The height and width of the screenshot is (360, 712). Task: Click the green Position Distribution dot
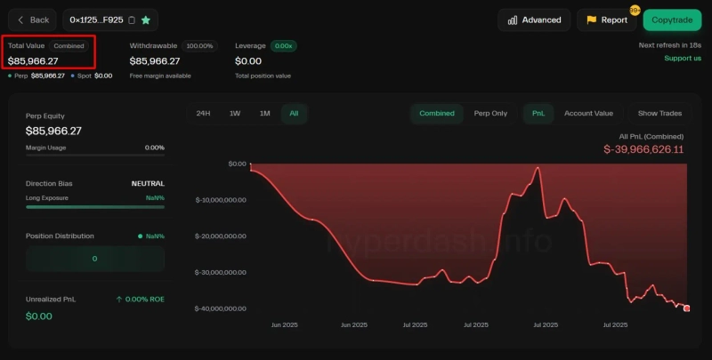pos(140,236)
